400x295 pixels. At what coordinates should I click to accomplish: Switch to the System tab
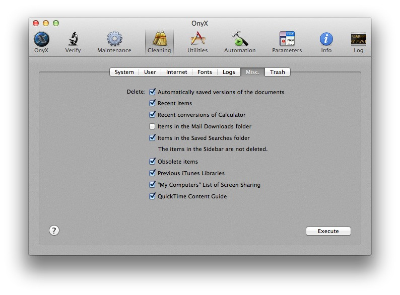[x=124, y=72]
